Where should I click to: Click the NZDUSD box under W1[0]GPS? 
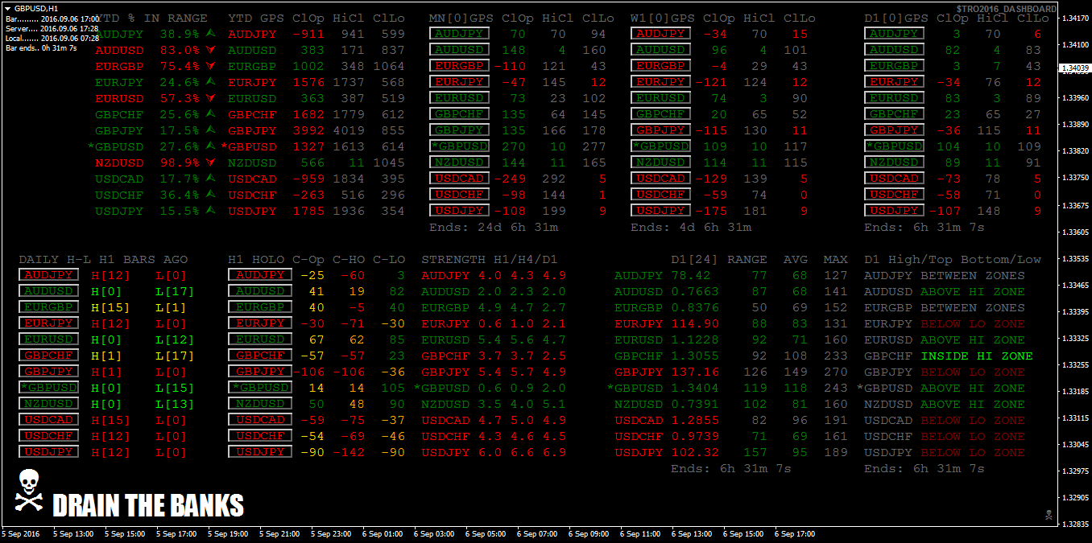click(x=660, y=162)
